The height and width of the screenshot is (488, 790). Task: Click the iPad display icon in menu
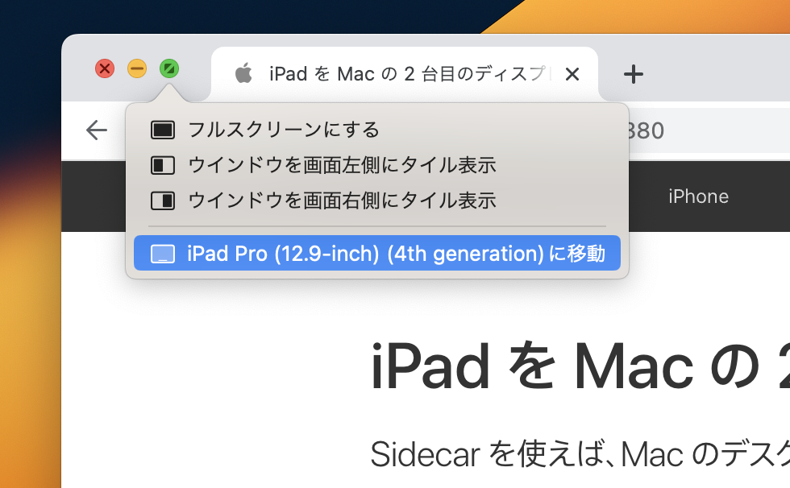[x=163, y=254]
